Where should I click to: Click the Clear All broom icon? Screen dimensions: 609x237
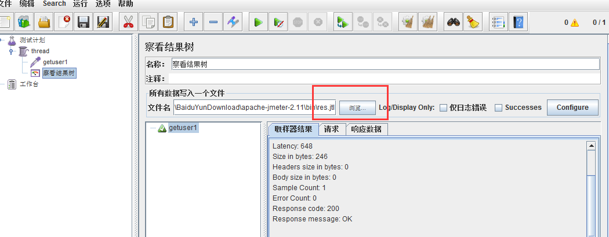point(473,23)
